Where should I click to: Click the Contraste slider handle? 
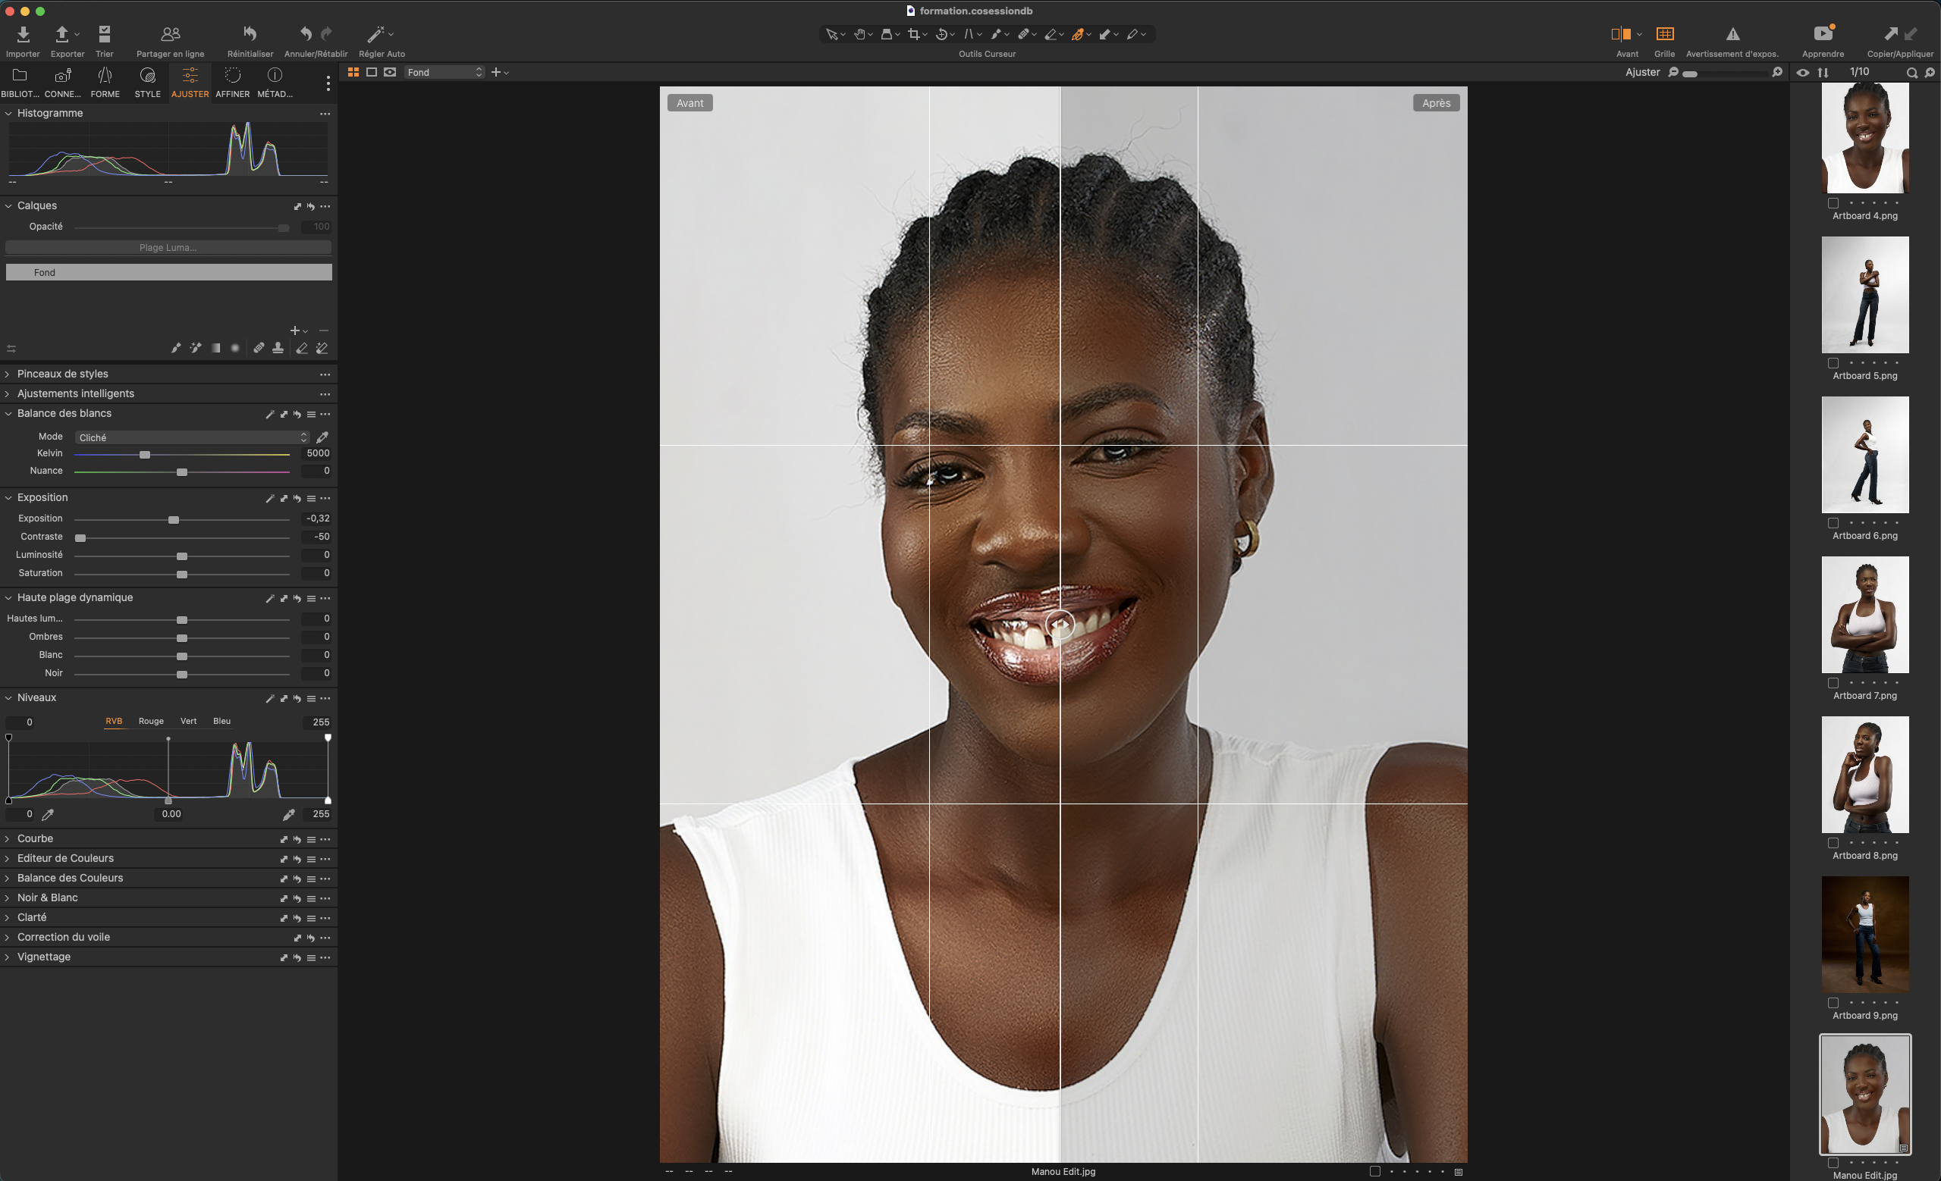tap(80, 538)
